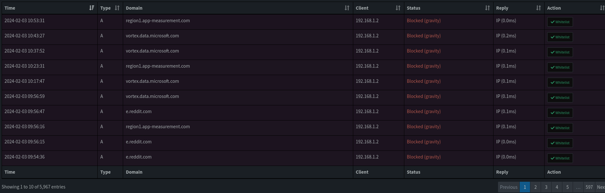Screen dimensions: 605x193
Task: Jump to last page 597
Action: (589, 187)
